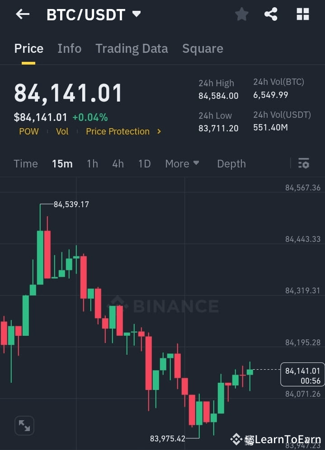The image size is (325, 450).
Task: Expand the More timeframes dropdown
Action: [182, 163]
